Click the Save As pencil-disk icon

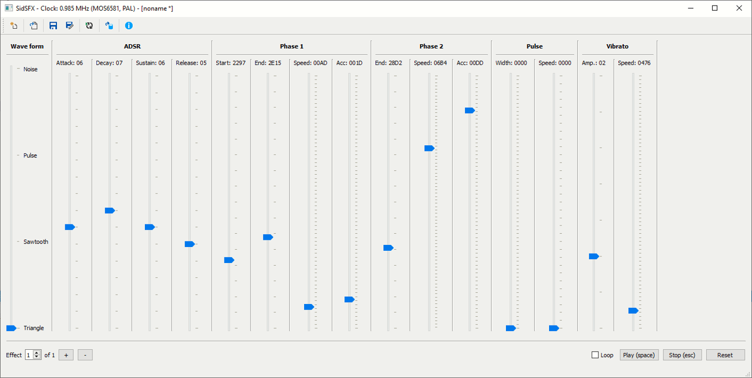70,25
